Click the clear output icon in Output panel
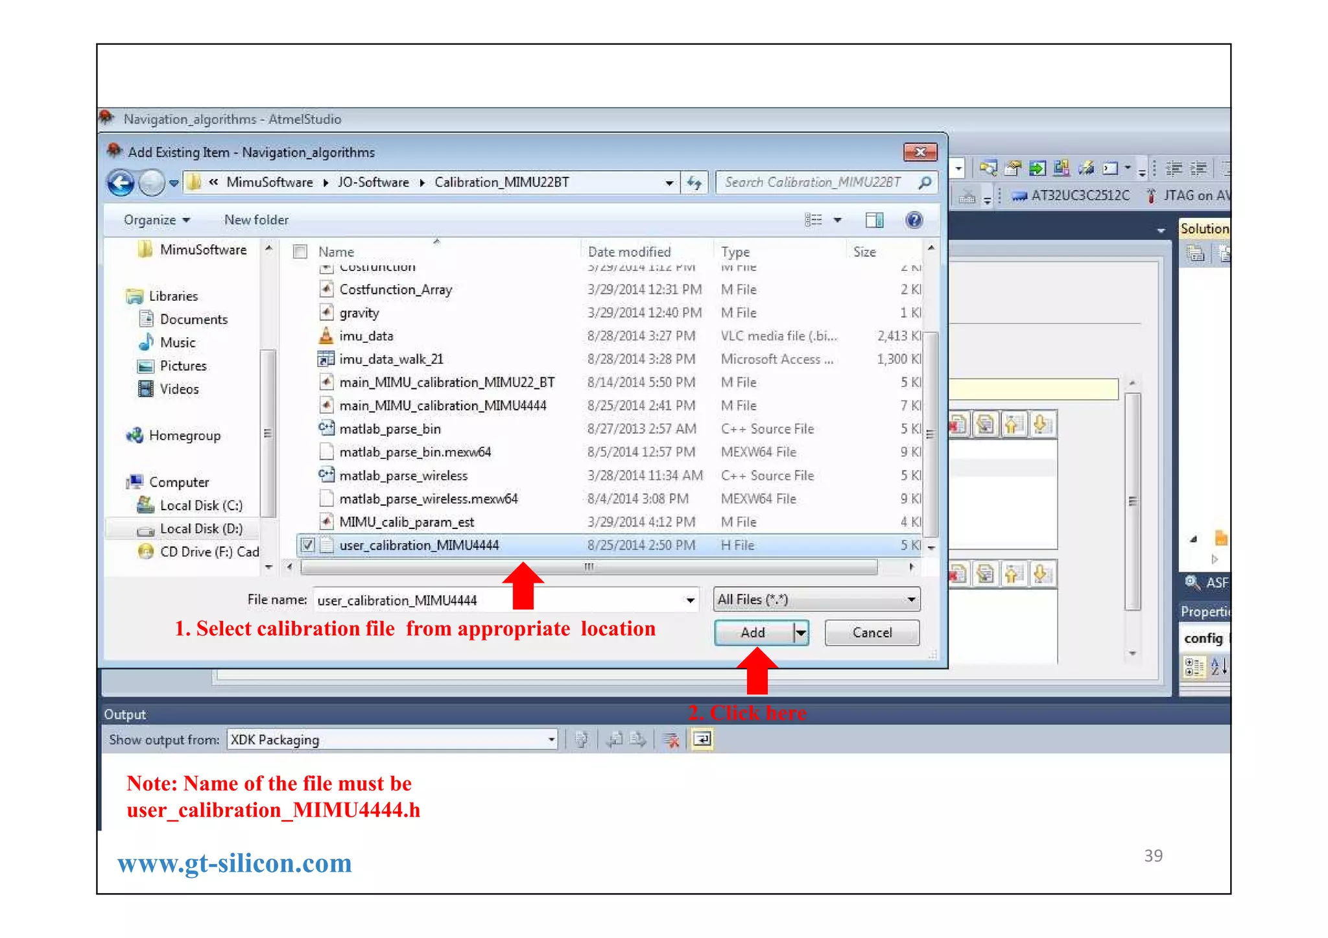 (671, 740)
